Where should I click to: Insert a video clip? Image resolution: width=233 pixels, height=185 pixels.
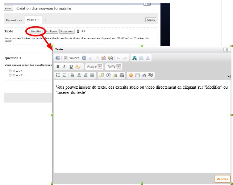tap(122, 75)
